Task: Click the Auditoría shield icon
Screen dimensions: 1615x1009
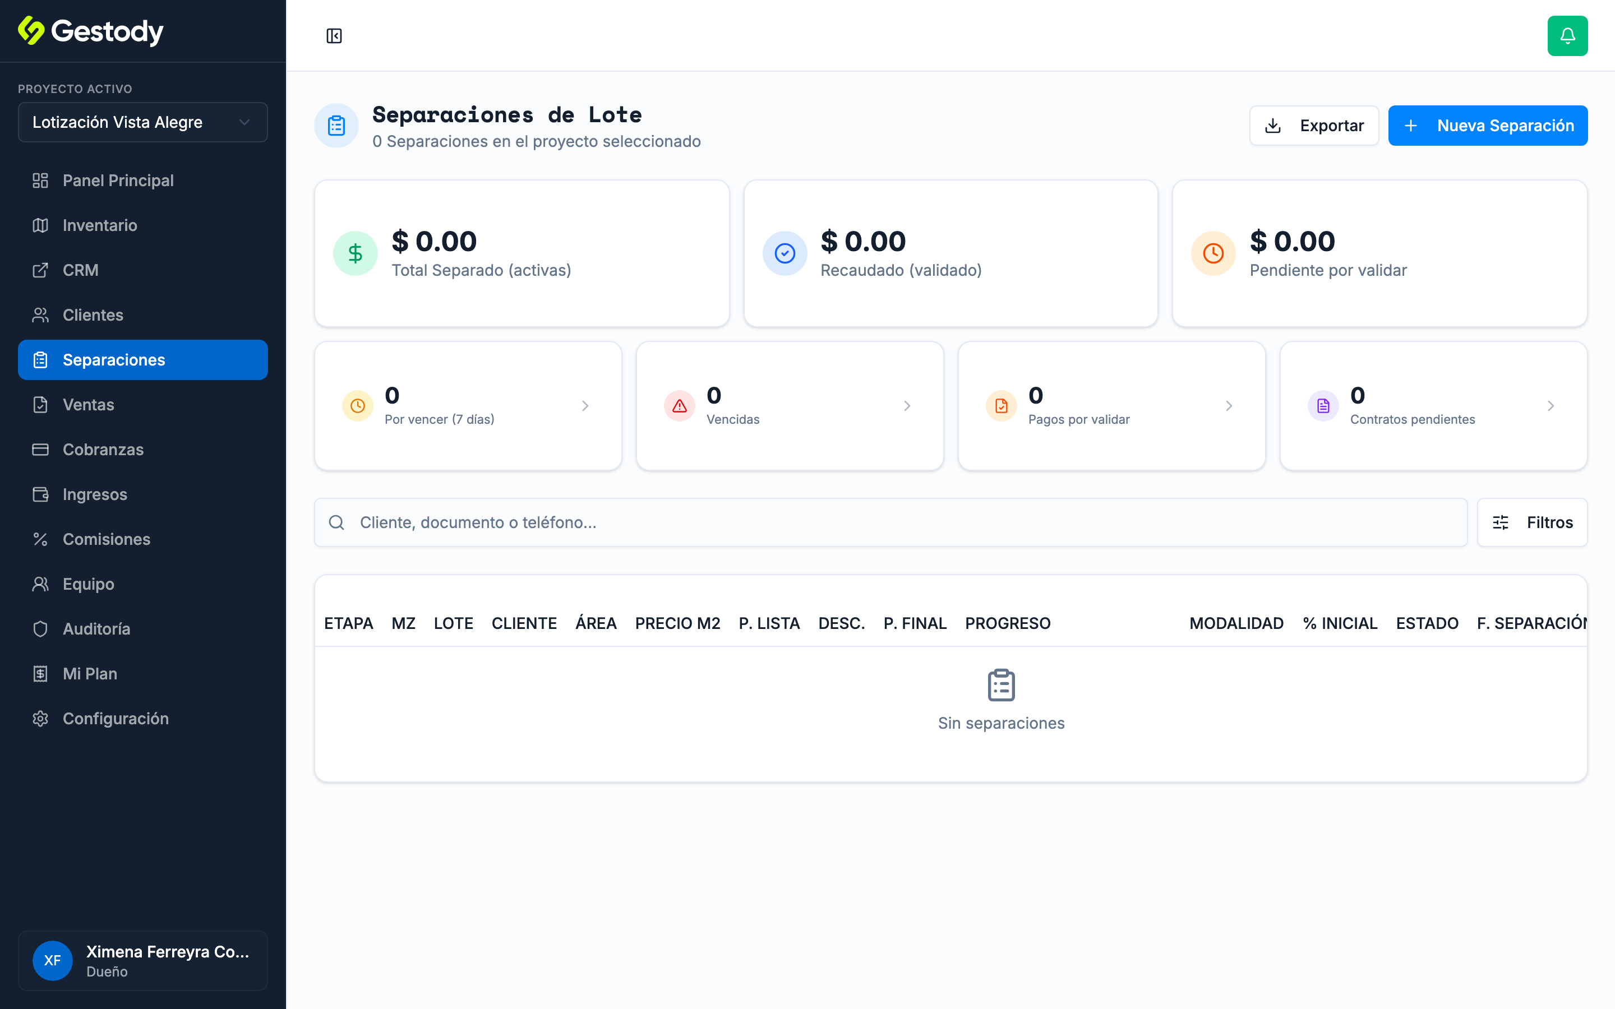Action: click(x=41, y=628)
